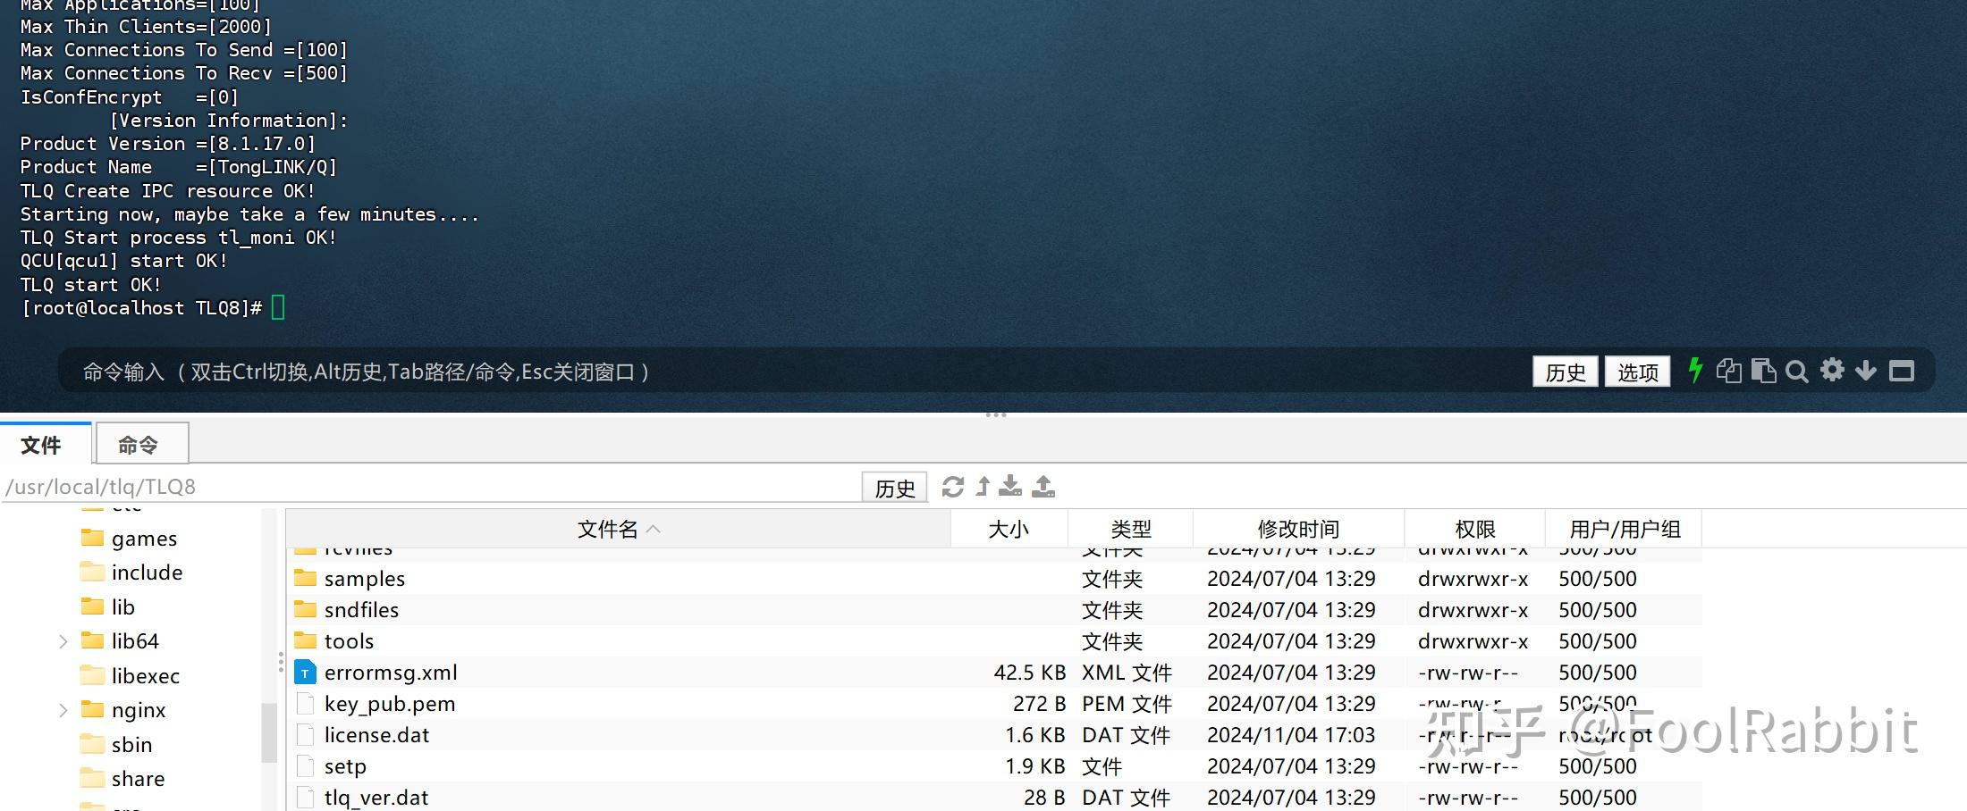Switch to the 命令 tab
1967x811 pixels.
[x=139, y=444]
